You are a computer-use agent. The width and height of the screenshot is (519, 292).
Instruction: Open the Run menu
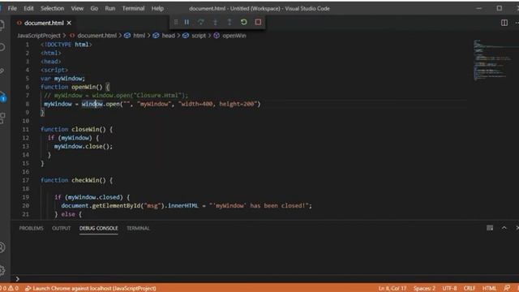[110, 8]
